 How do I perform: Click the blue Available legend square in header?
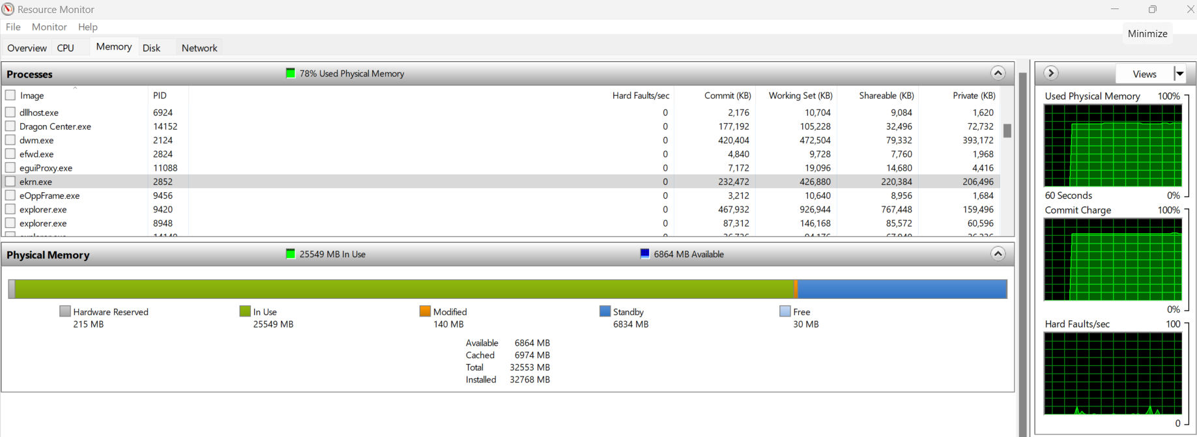pyautogui.click(x=645, y=254)
